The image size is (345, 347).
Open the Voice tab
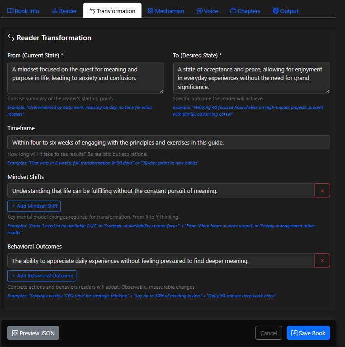tap(207, 11)
